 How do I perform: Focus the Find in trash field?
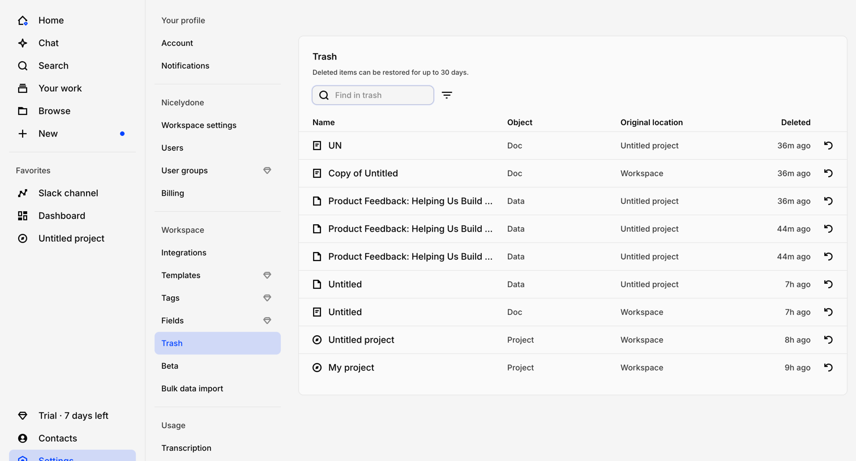[373, 95]
